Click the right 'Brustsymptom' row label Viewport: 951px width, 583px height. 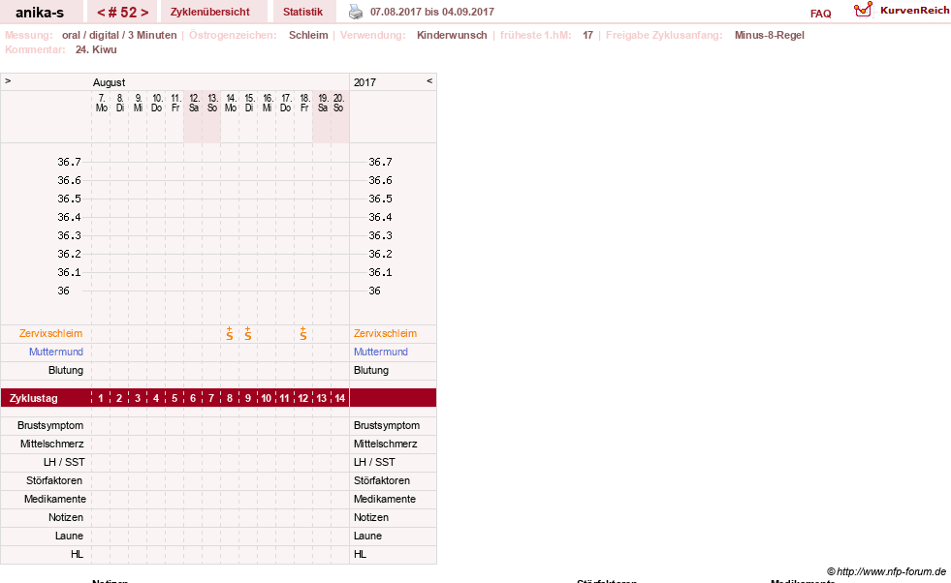pyautogui.click(x=387, y=425)
